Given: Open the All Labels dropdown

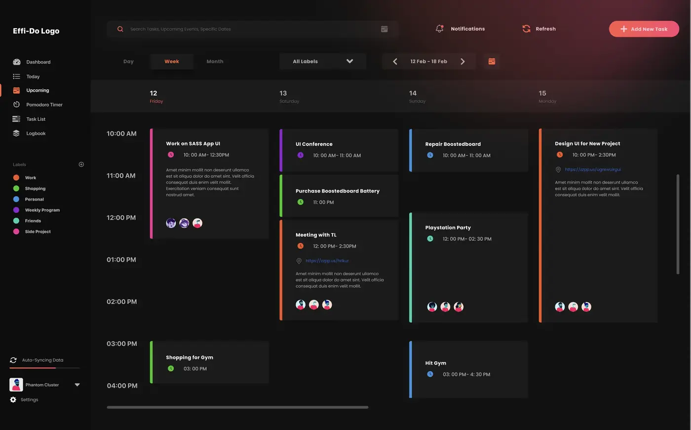Looking at the screenshot, I should tap(323, 62).
